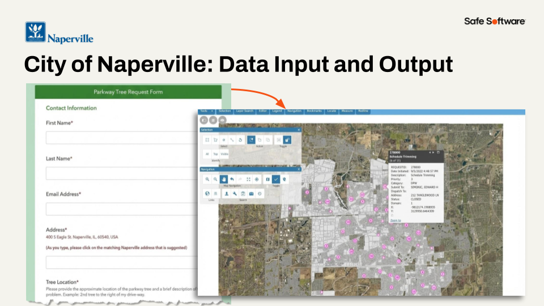Click the globe Links icon
This screenshot has height=306, width=544.
pos(207,194)
